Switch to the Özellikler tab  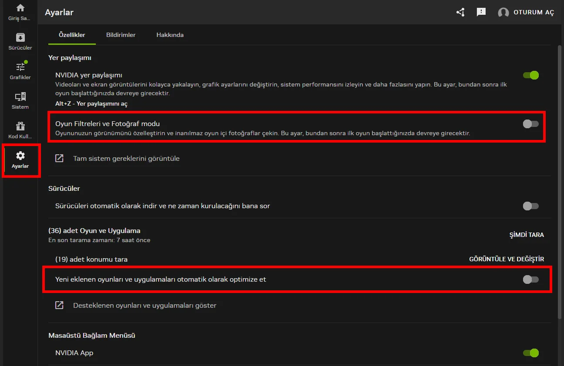pos(72,35)
